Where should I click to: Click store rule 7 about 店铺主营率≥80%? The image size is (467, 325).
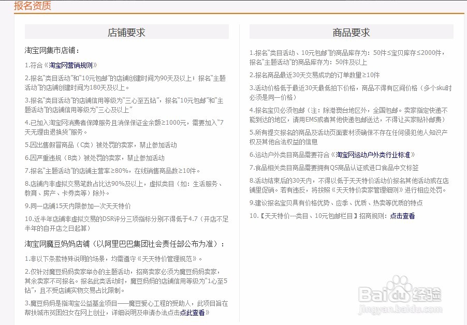tap(112, 171)
